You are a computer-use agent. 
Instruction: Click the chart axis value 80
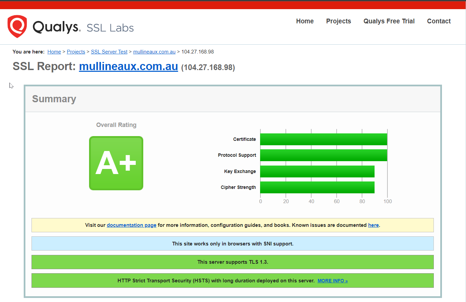point(362,201)
